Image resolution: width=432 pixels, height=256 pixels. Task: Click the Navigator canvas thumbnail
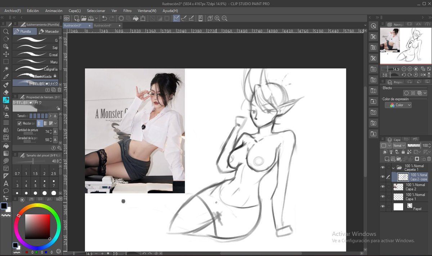[406, 45]
